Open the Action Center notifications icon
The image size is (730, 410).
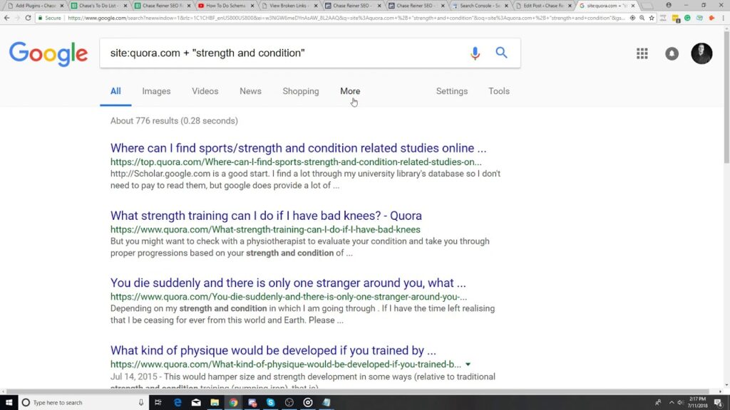(x=719, y=403)
